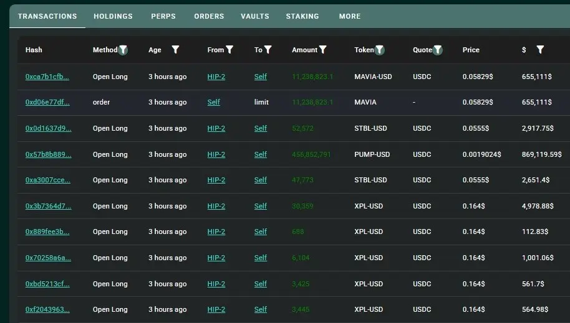This screenshot has height=323, width=570.
Task: Open the Method column filter icon
Action: (x=123, y=50)
